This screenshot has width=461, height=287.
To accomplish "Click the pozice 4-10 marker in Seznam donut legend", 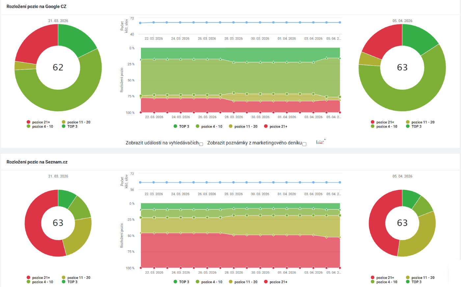I will click(29, 282).
